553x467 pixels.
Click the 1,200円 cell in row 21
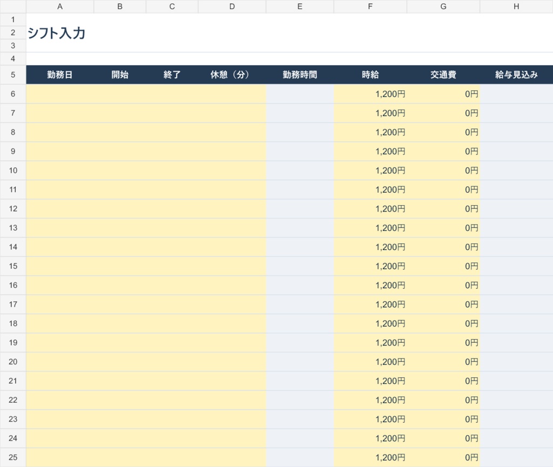pos(370,381)
